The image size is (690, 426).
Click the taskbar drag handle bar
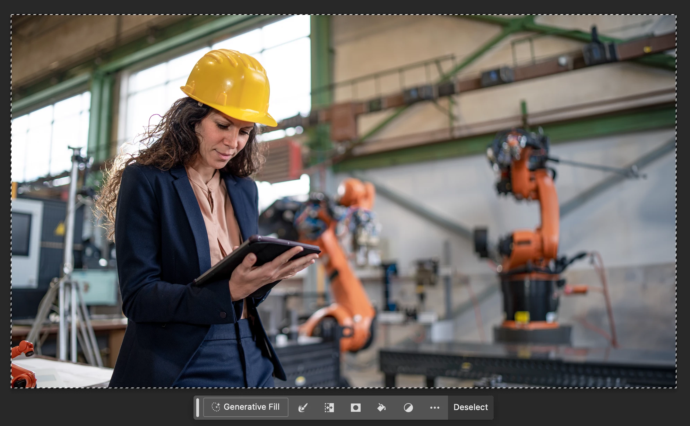pos(198,407)
